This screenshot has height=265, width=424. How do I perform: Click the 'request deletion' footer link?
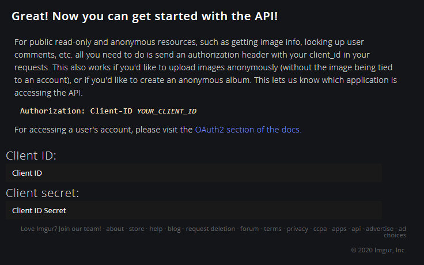pos(210,229)
